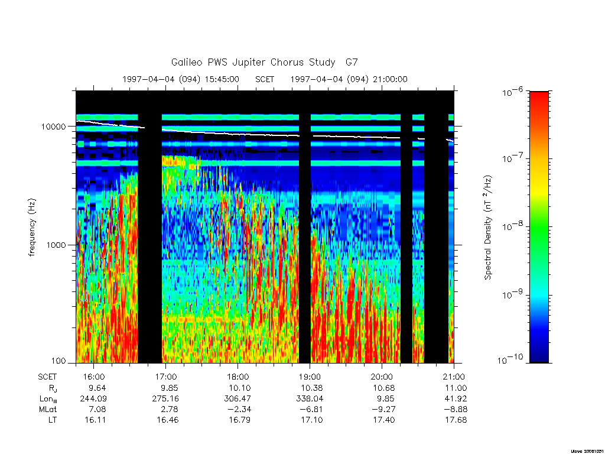Image resolution: width=605 pixels, height=454 pixels.
Task: Click the 10^-8 colorbar tick label
Action: pyautogui.click(x=513, y=226)
